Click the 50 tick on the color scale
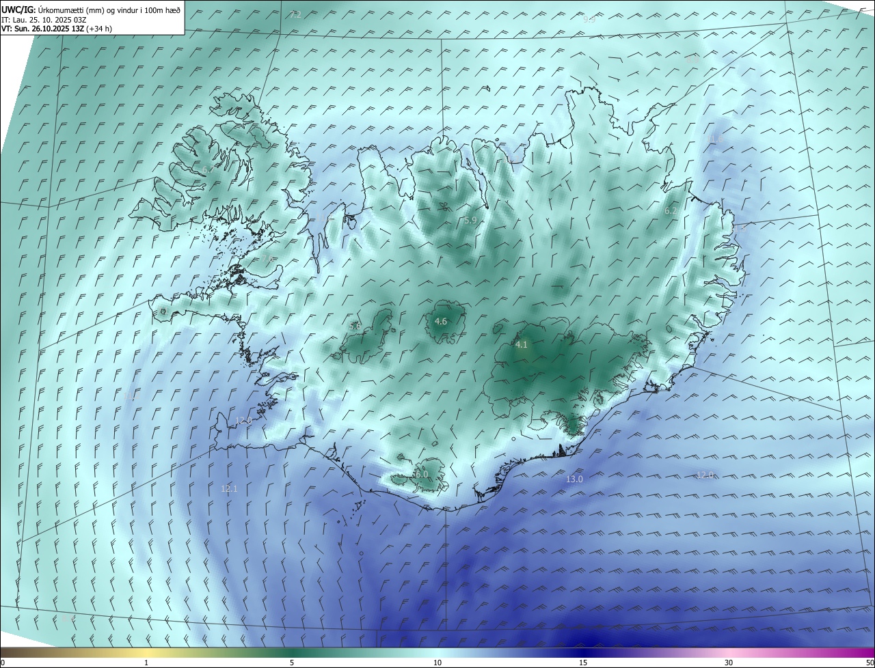The image size is (875, 668). [x=870, y=663]
